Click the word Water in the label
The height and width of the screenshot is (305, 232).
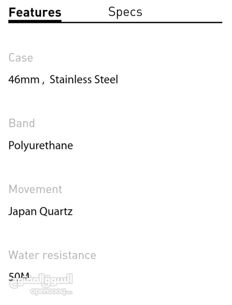point(24,255)
